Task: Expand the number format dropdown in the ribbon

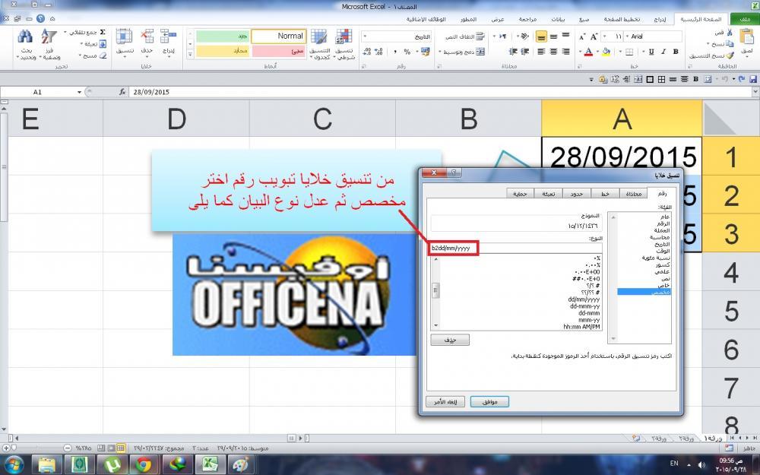Action: (366, 36)
